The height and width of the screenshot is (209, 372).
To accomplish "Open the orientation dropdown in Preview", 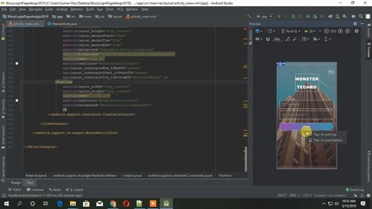I will pos(271,31).
